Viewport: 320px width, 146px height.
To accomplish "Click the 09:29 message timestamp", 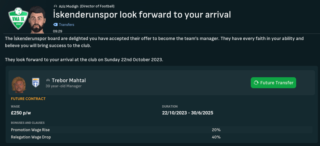I will tap(57, 31).
